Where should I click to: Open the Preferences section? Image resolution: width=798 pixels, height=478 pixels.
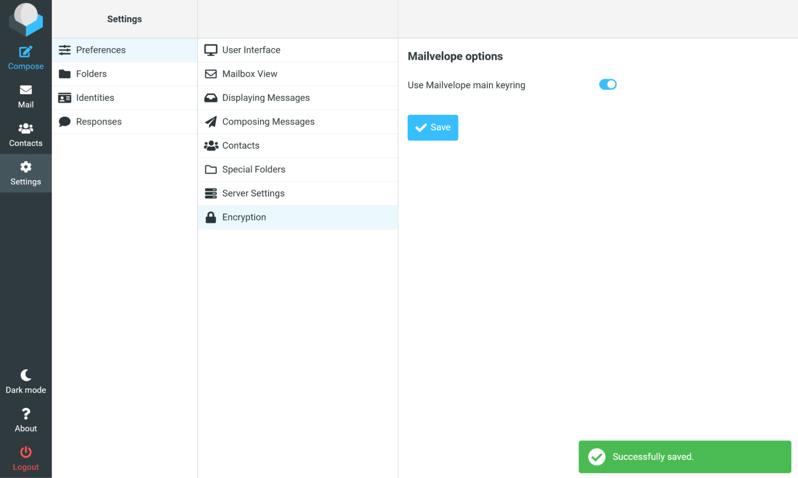(101, 50)
